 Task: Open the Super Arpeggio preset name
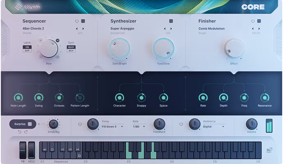click(122, 29)
